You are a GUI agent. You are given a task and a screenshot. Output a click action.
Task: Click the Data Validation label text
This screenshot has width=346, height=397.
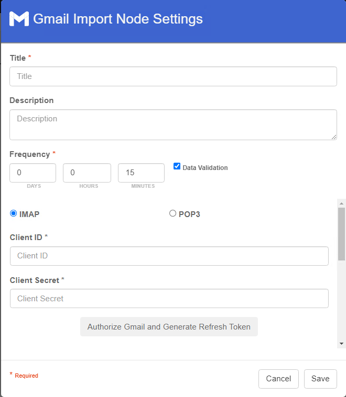pos(205,167)
